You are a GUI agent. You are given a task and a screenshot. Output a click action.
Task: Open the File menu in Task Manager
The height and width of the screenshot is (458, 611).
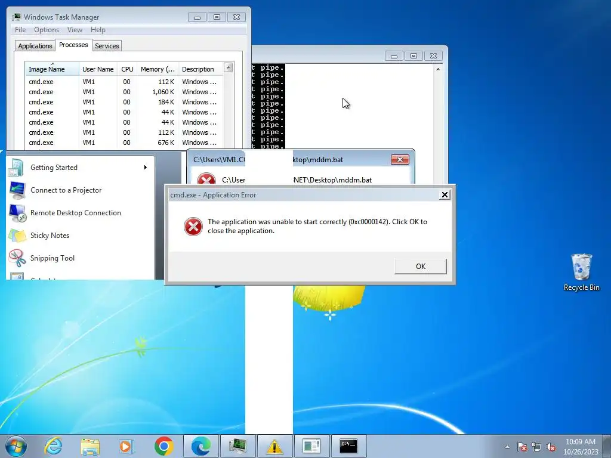point(20,30)
